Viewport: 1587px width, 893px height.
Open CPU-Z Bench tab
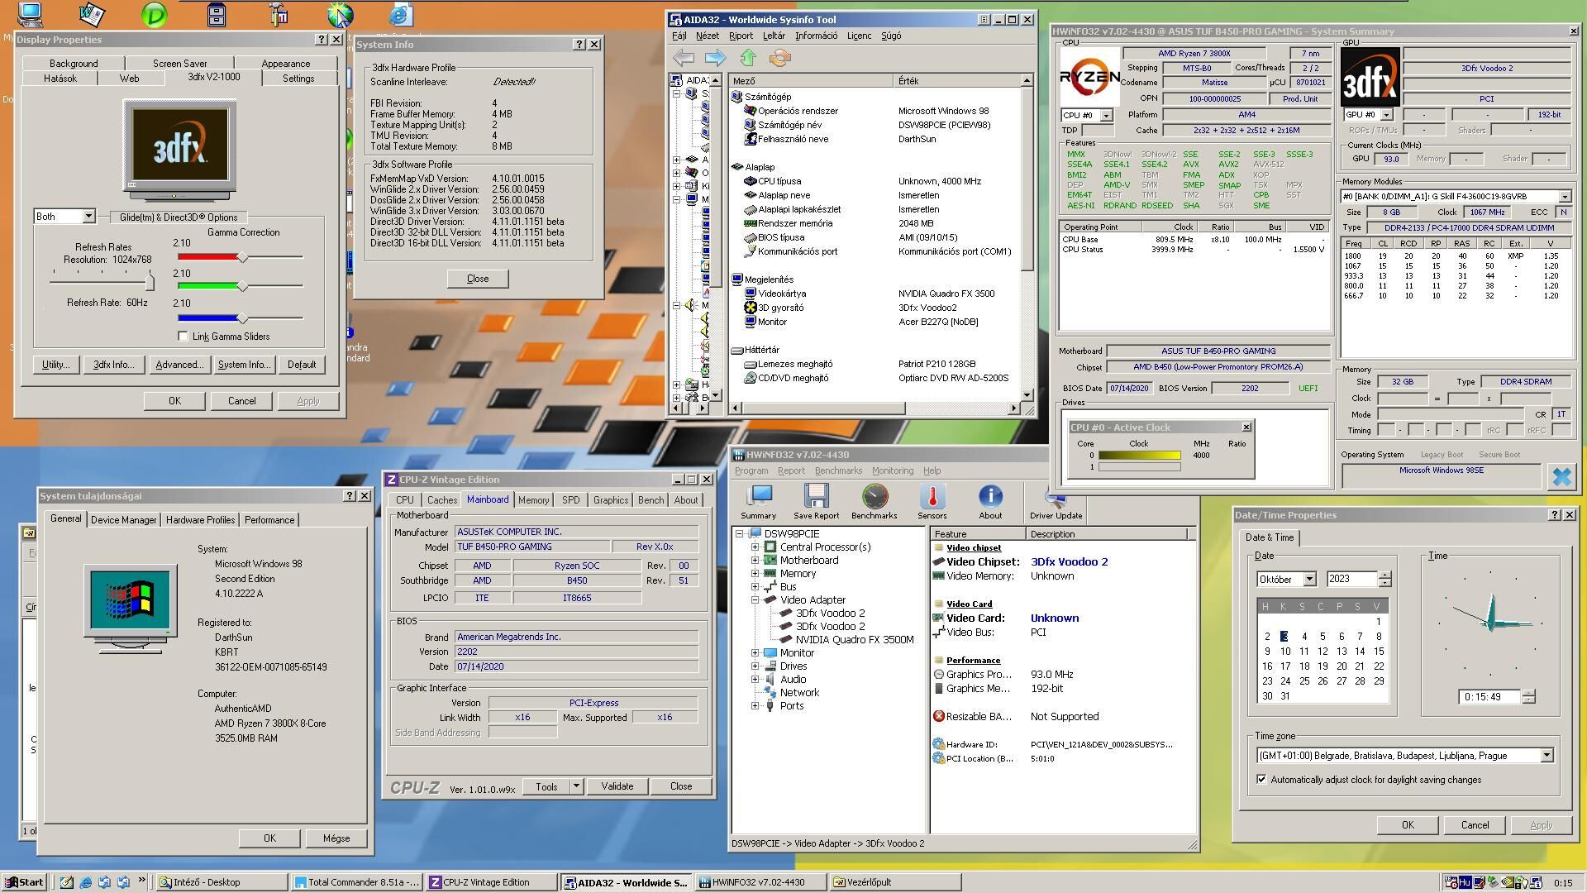coord(651,500)
